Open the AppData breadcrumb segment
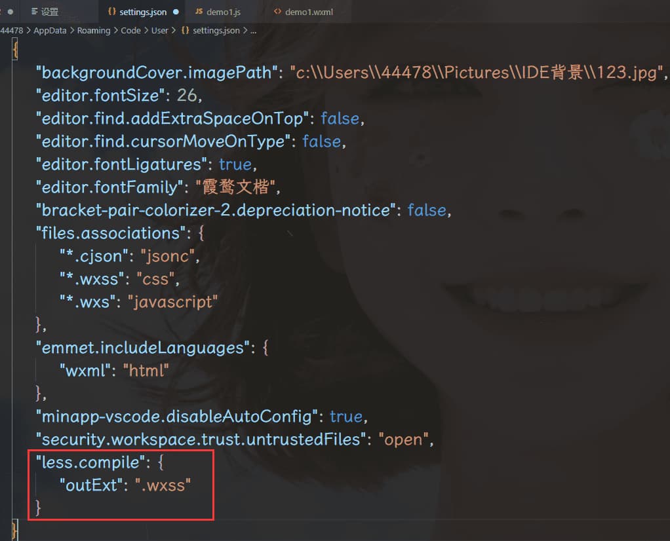Image resolution: width=670 pixels, height=541 pixels. coord(50,30)
